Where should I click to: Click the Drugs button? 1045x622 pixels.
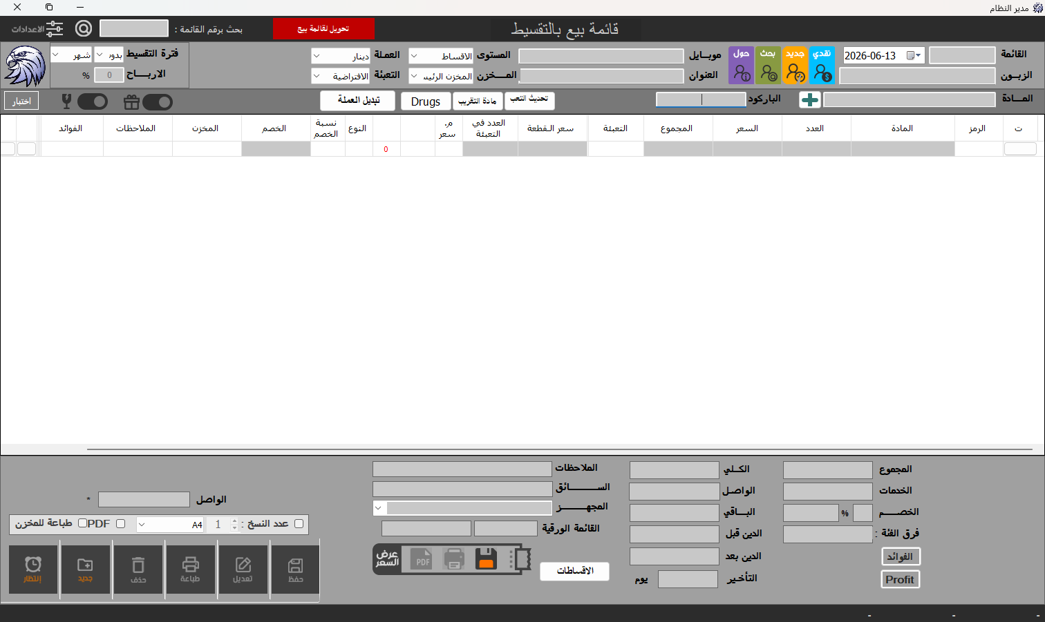click(425, 101)
